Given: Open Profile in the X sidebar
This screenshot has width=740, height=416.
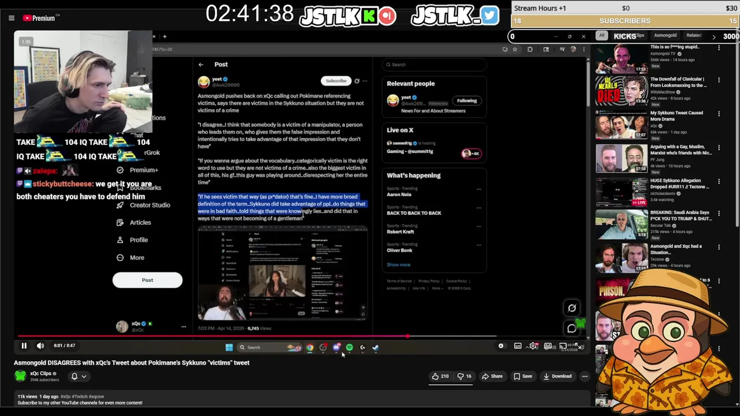Looking at the screenshot, I should click(132, 240).
